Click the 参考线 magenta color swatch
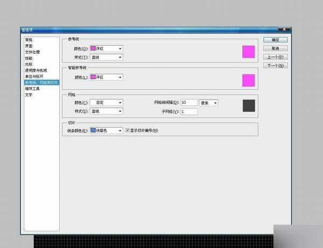Viewport: 323px width, 248px height. pyautogui.click(x=248, y=52)
